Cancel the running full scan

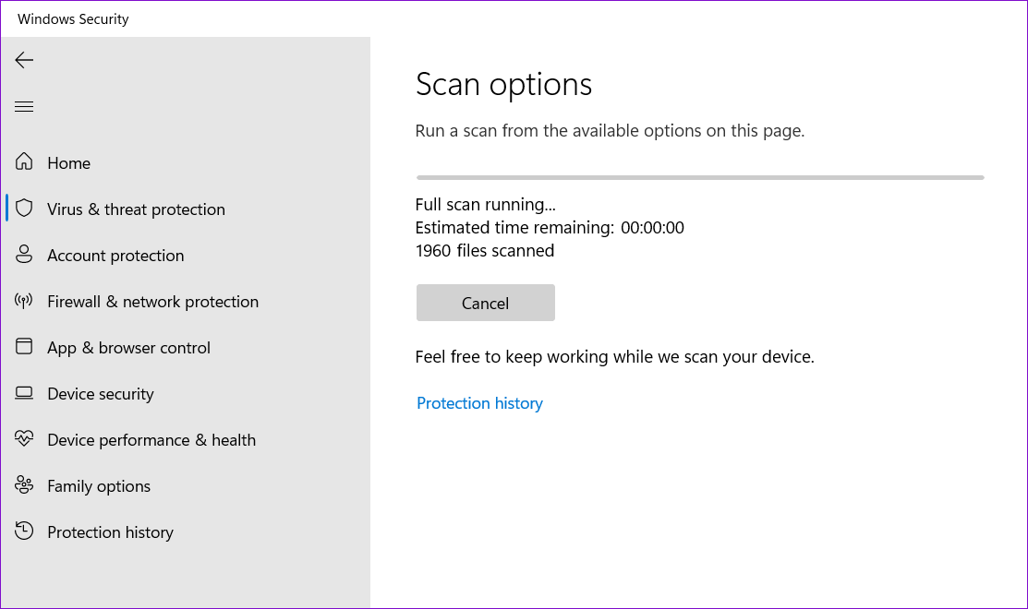coord(485,303)
